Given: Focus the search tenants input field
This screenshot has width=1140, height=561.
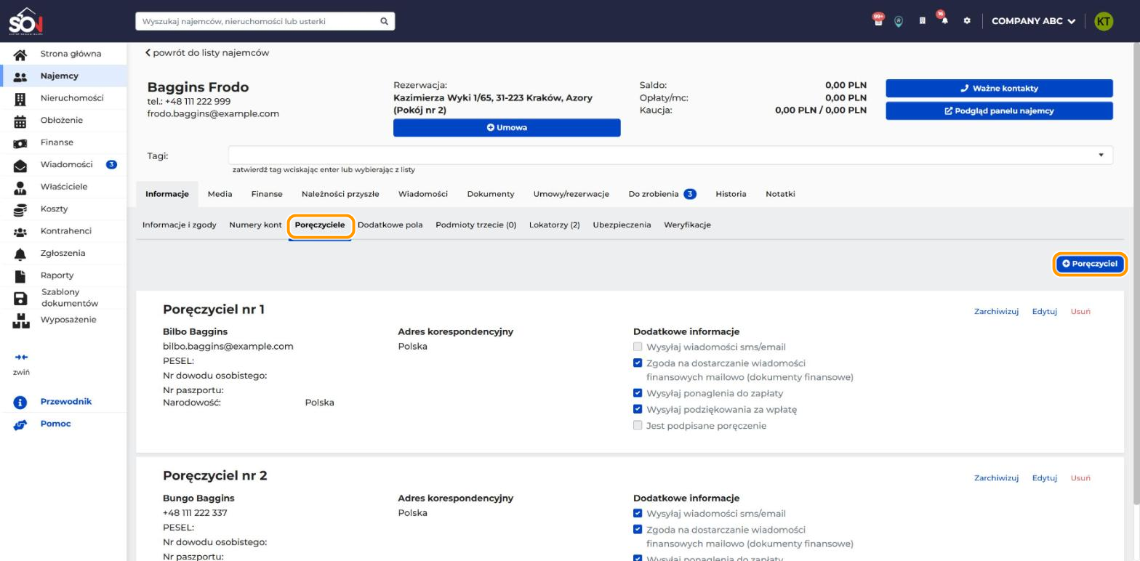Looking at the screenshot, I should click(257, 21).
